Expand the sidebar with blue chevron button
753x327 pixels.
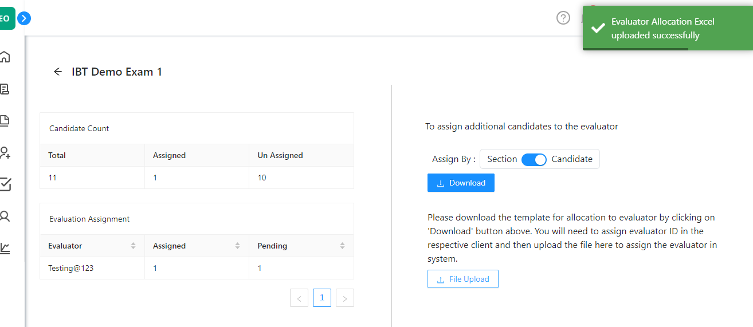click(23, 18)
